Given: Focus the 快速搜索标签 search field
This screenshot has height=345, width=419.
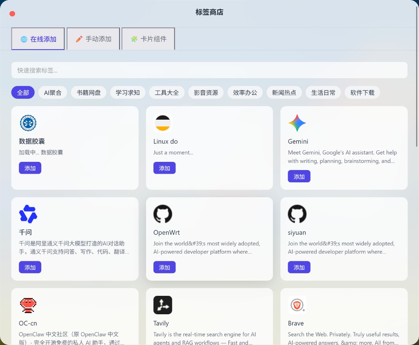Looking at the screenshot, I should [x=209, y=70].
